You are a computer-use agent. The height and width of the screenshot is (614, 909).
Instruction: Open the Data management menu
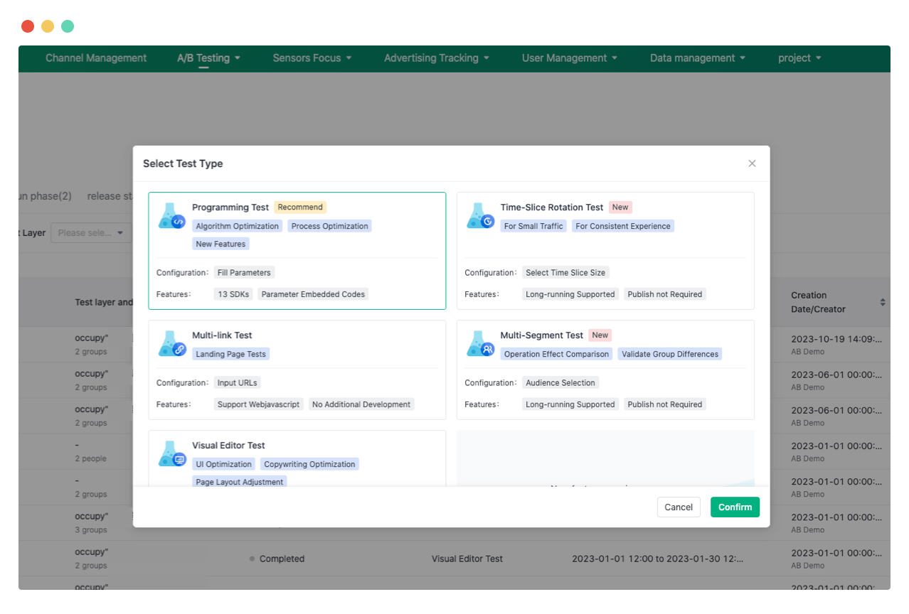pyautogui.click(x=697, y=58)
